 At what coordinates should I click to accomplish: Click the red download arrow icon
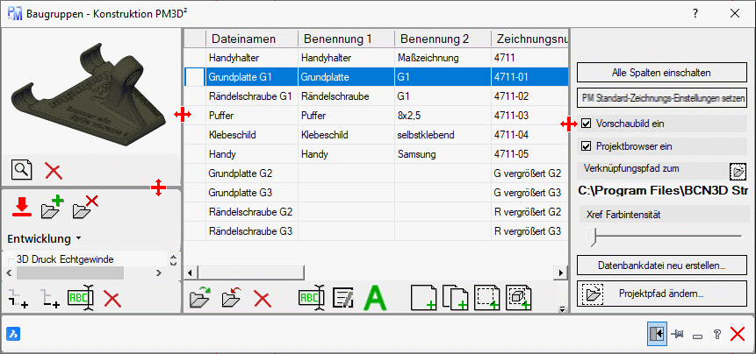[23, 207]
